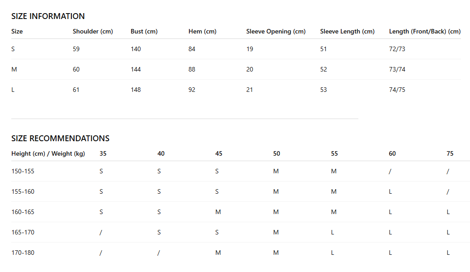470x272 pixels.
Task: Click the weight 75 column header
Action: click(x=450, y=154)
